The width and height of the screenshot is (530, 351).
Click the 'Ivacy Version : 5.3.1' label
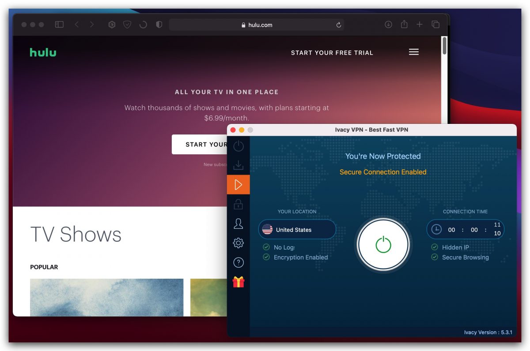(x=488, y=332)
